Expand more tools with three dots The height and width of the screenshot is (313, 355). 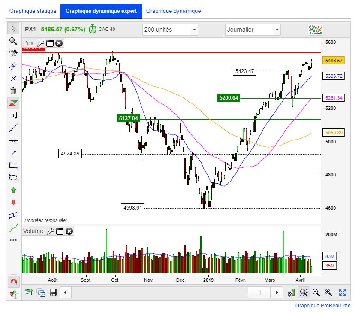tap(13, 240)
